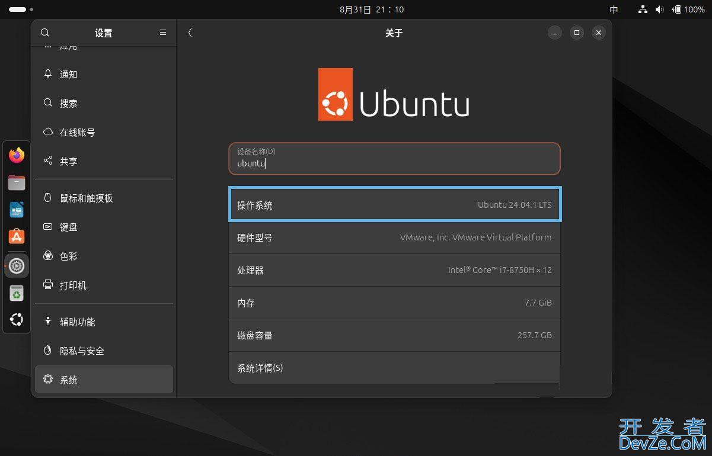Click the keyboard icon beside 键盘

pos(48,227)
